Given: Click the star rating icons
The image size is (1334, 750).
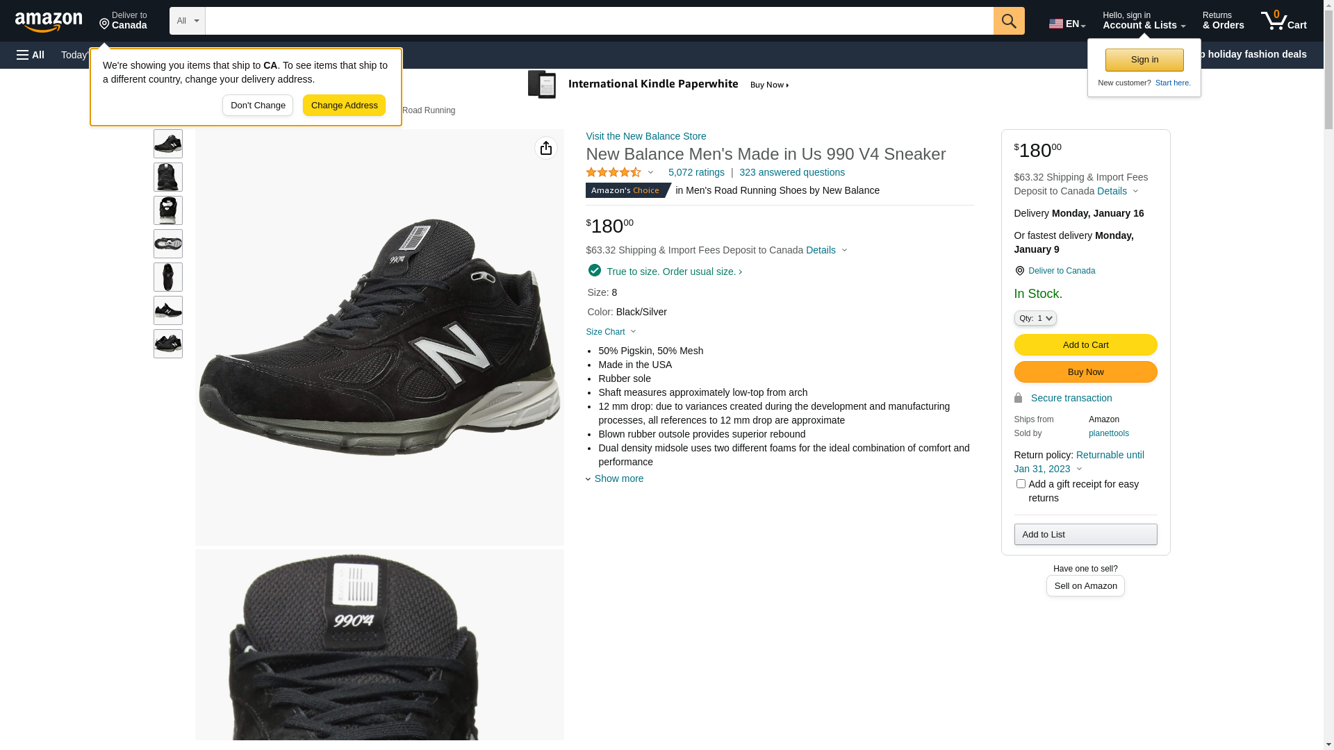Looking at the screenshot, I should tap(614, 172).
